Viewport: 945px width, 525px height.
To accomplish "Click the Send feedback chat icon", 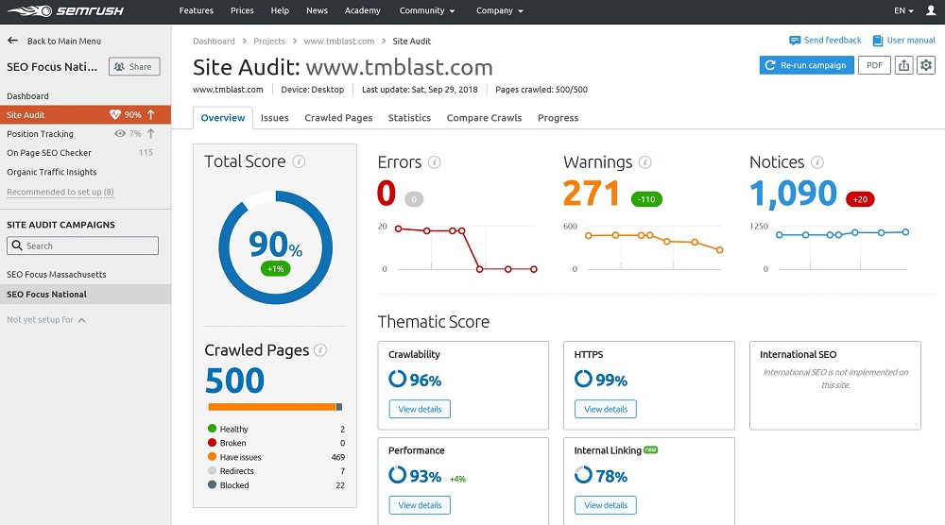I will pyautogui.click(x=795, y=41).
